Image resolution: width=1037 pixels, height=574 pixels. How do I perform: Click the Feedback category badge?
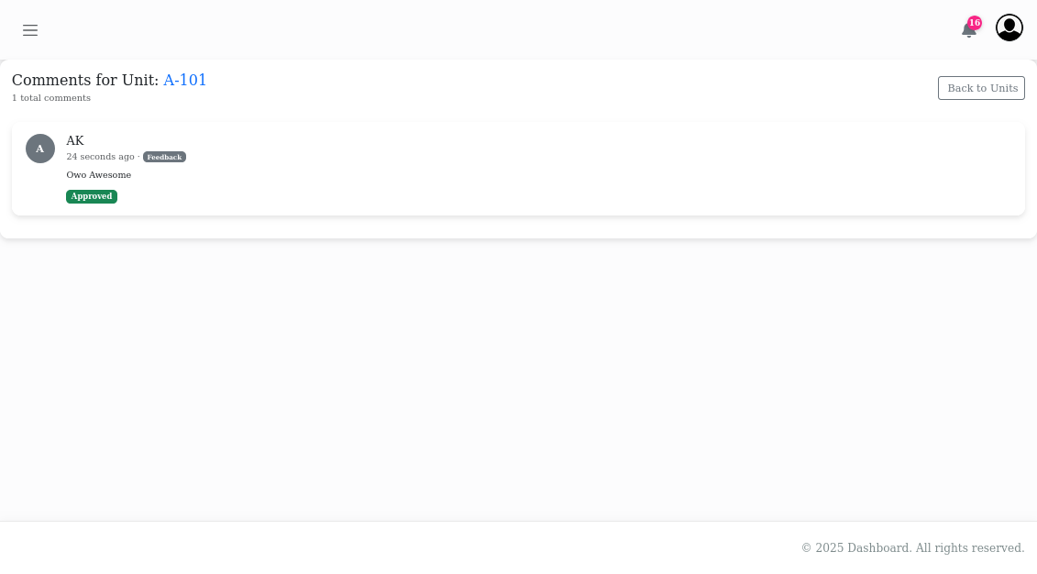(x=164, y=157)
